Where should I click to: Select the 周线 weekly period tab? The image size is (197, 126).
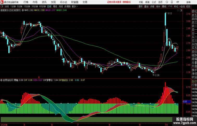(x=55, y=6)
